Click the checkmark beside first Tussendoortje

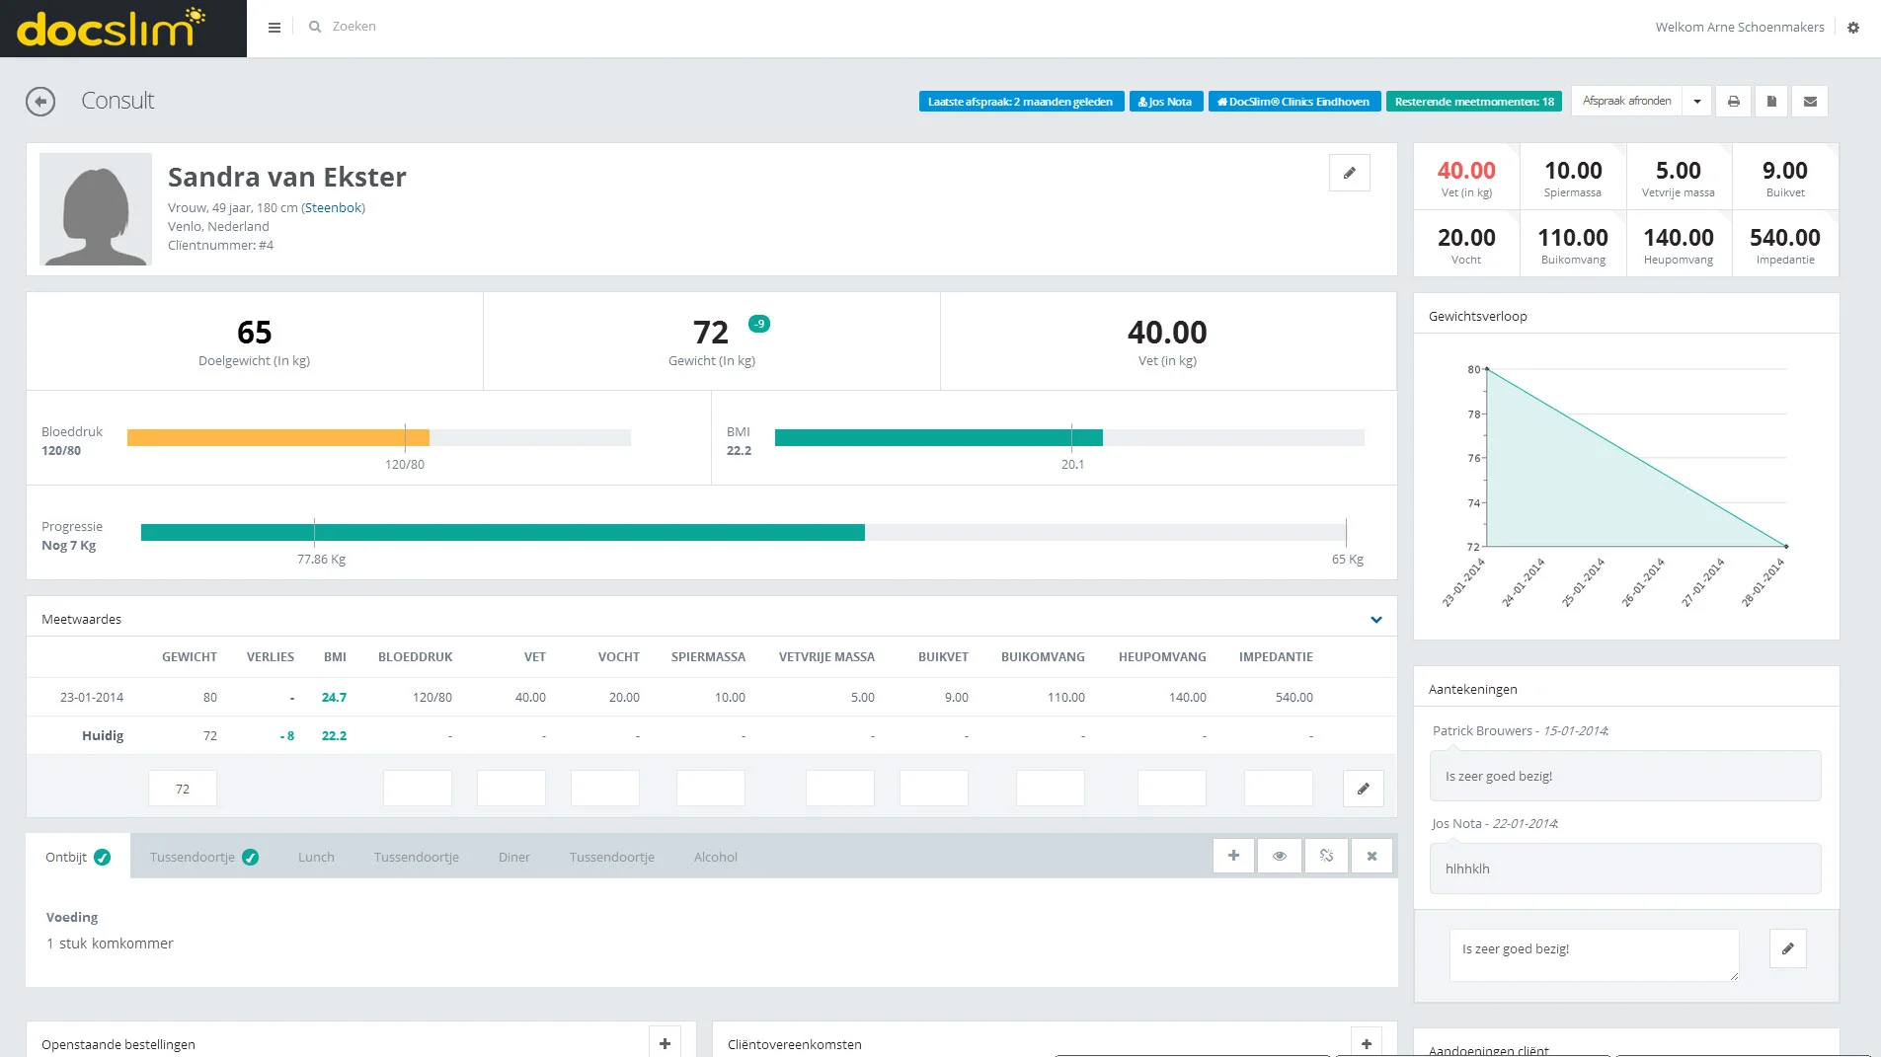coord(251,858)
